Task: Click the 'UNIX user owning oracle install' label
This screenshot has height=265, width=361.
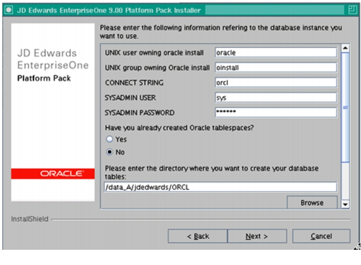Action: click(x=154, y=53)
